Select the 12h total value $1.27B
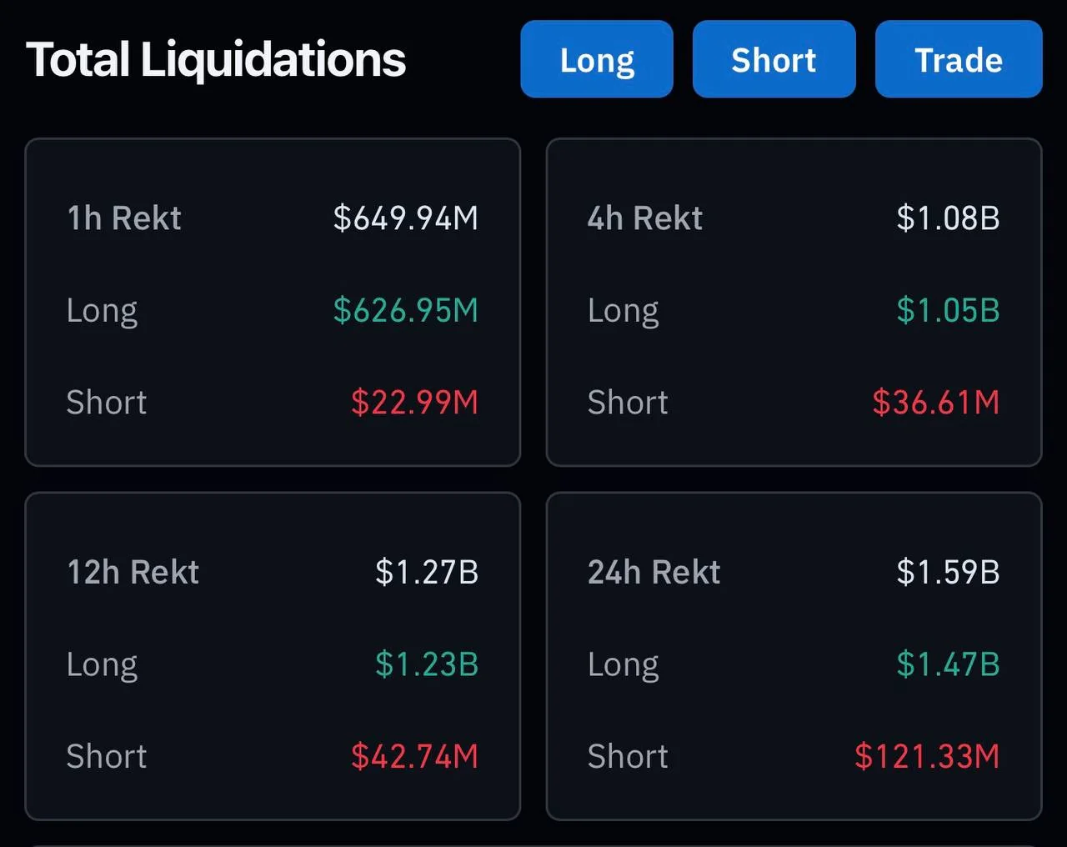This screenshot has width=1067, height=847. [x=426, y=573]
